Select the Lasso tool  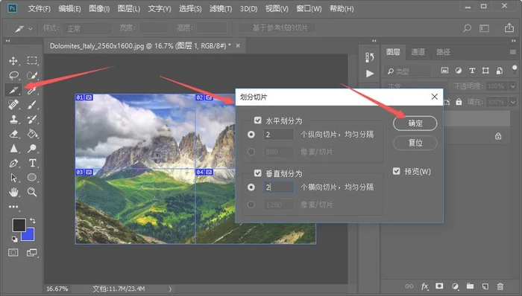[13, 75]
